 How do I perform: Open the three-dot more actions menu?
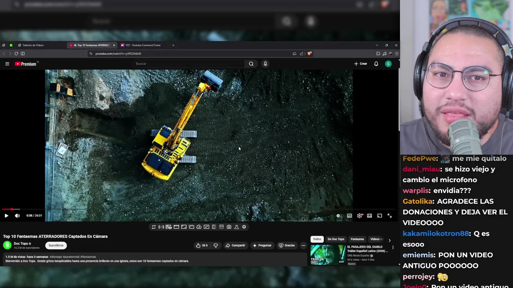pos(303,245)
